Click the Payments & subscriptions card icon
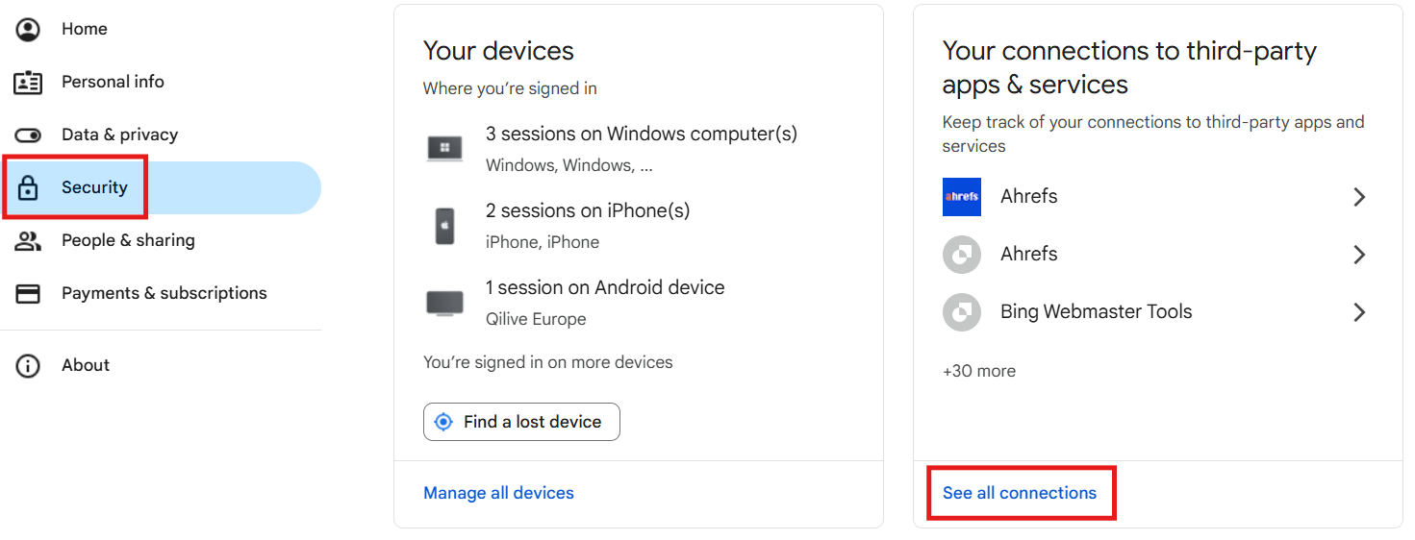Screen dimensions: 1415x540 coord(28,293)
